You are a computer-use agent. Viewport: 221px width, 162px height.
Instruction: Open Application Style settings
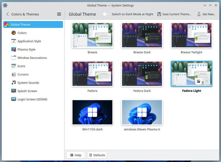tap(33, 41)
